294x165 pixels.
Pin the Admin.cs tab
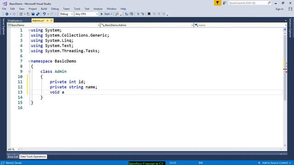pyautogui.click(x=47, y=21)
